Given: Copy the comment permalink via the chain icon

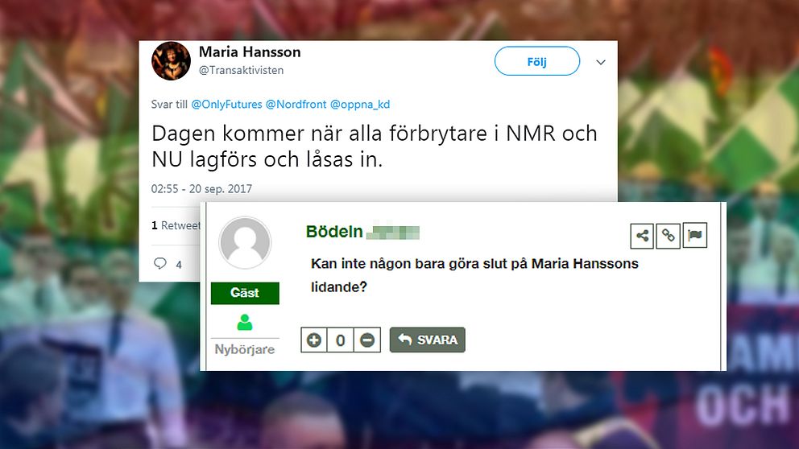Looking at the screenshot, I should click(x=668, y=236).
